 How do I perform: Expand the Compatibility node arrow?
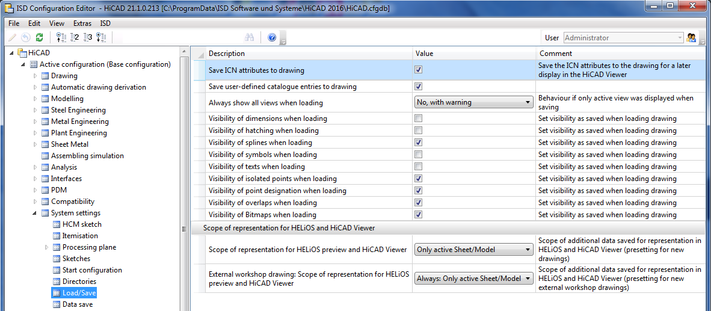coord(35,202)
